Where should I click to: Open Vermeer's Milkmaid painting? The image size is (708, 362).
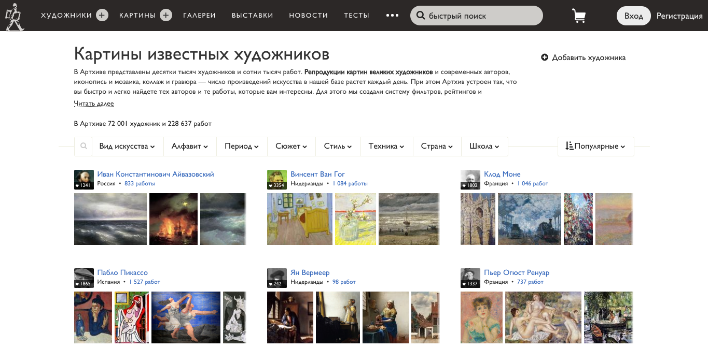point(385,317)
